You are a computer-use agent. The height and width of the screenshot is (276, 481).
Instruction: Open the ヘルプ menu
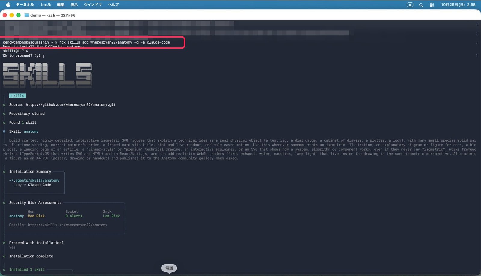pos(114,5)
